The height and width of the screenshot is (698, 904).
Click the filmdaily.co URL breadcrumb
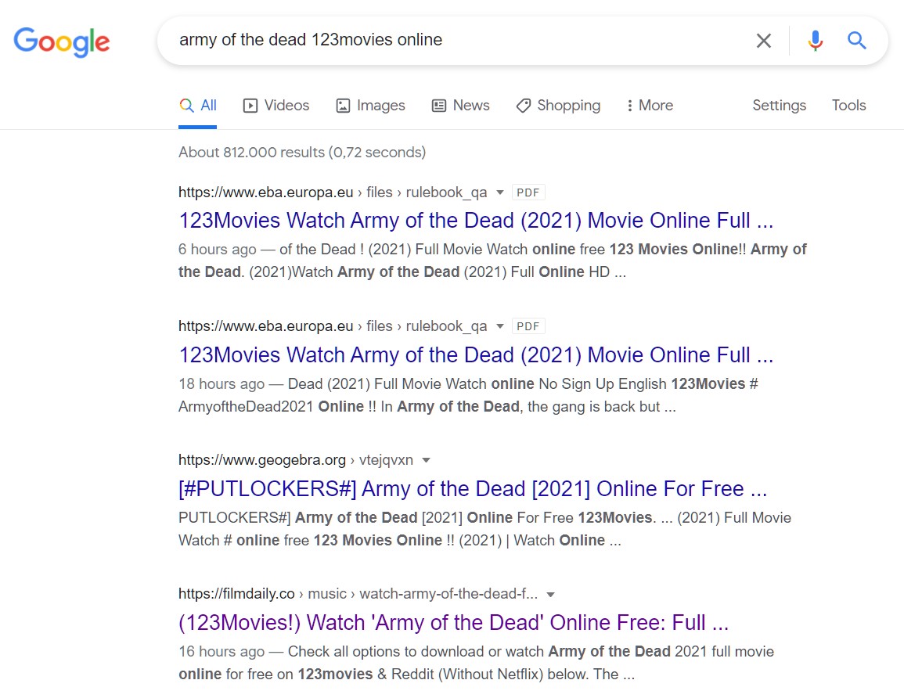pos(358,594)
